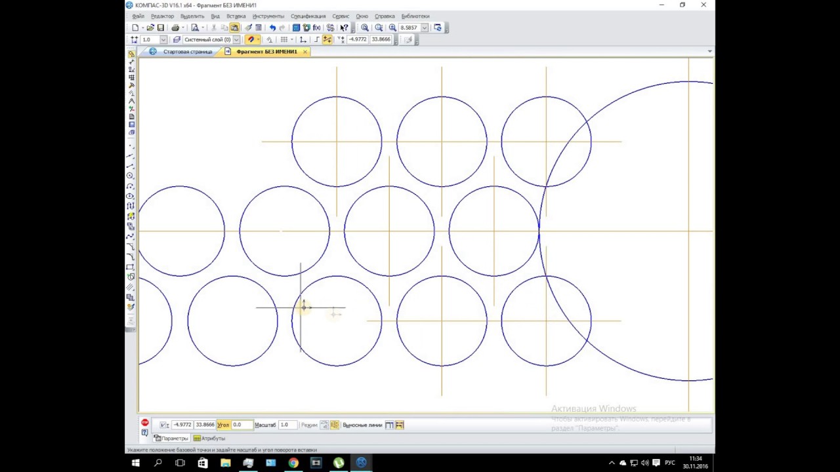
Task: Click the Help icon below Stop
Action: [145, 433]
